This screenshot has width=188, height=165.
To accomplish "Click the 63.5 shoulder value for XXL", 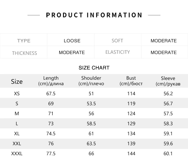I will tap(91, 144).
